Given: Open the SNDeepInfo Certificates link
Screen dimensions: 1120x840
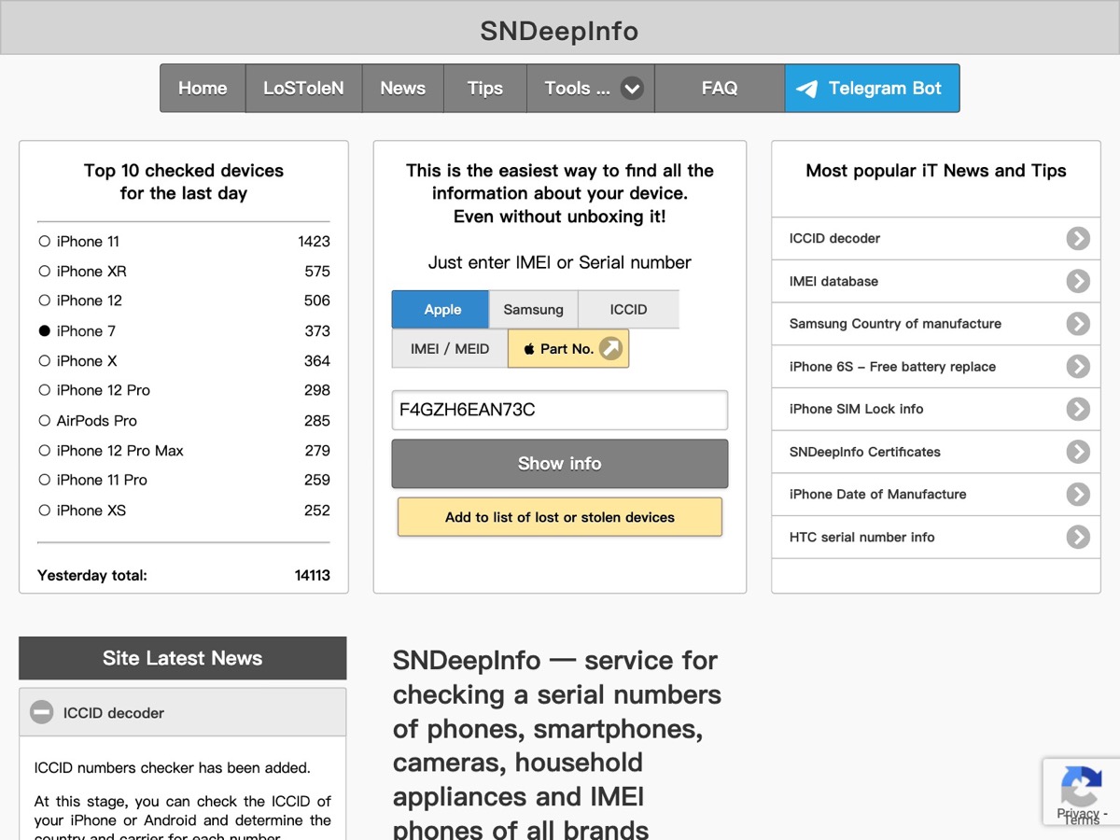Looking at the screenshot, I should click(x=936, y=452).
